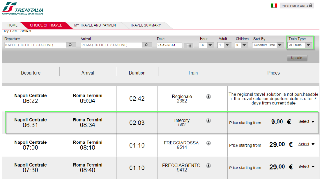The image size is (320, 179).
Task: Switch to Choice of Travel tab
Action: pyautogui.click(x=46, y=25)
